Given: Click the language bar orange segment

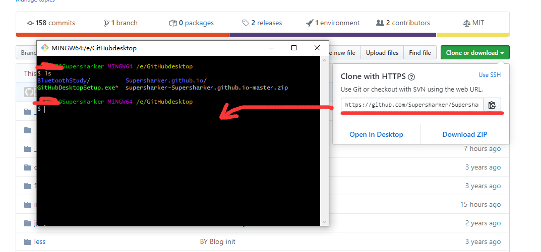Looking at the screenshot, I should tap(123, 35).
